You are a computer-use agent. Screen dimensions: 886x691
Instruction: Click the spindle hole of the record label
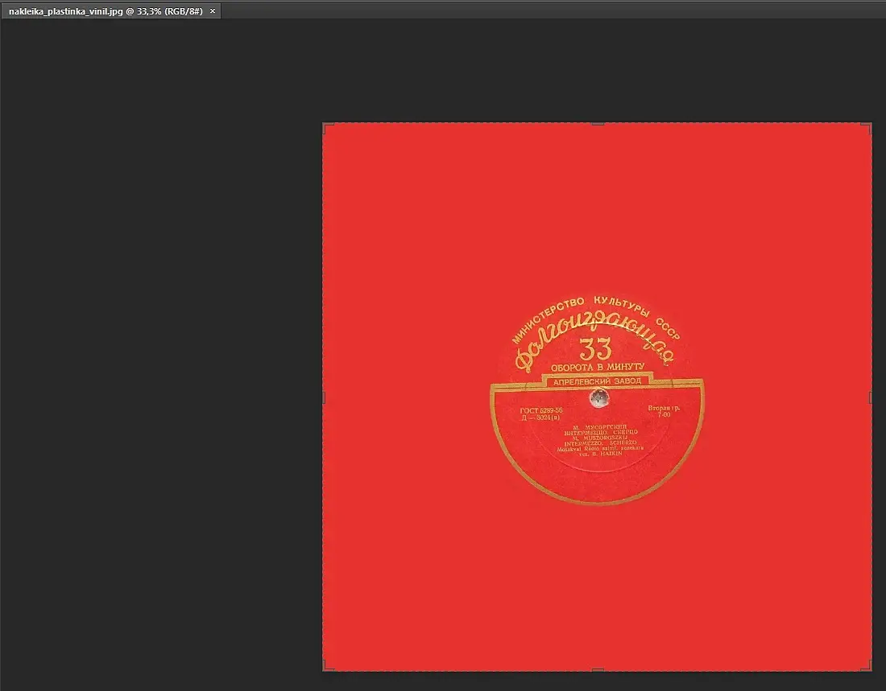(x=599, y=398)
